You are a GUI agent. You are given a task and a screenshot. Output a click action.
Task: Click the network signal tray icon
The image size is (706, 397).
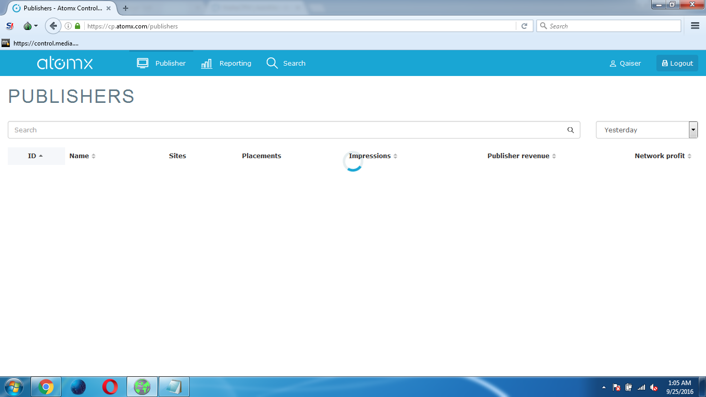tap(641, 387)
